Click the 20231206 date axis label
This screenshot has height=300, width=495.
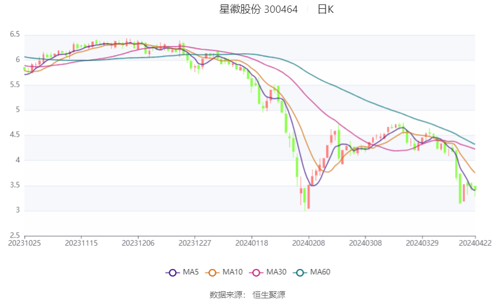click(138, 244)
